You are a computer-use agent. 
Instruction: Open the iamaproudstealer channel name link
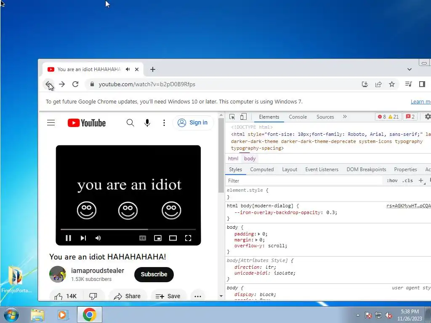[98, 270]
